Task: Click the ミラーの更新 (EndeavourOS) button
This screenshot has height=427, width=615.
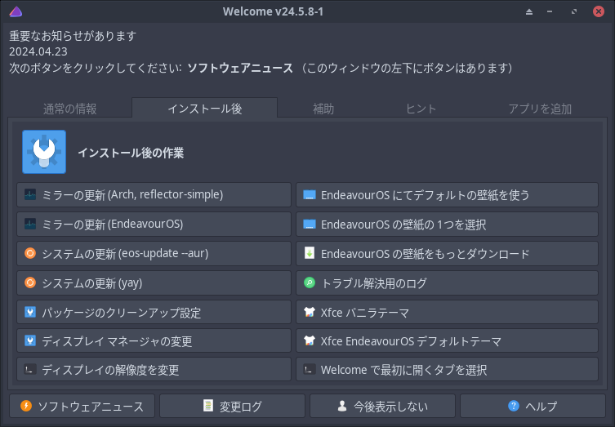Action: (x=154, y=224)
